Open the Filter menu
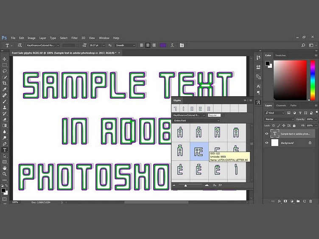Image resolution: width=319 pixels, height=239 pixels. pos(74,38)
